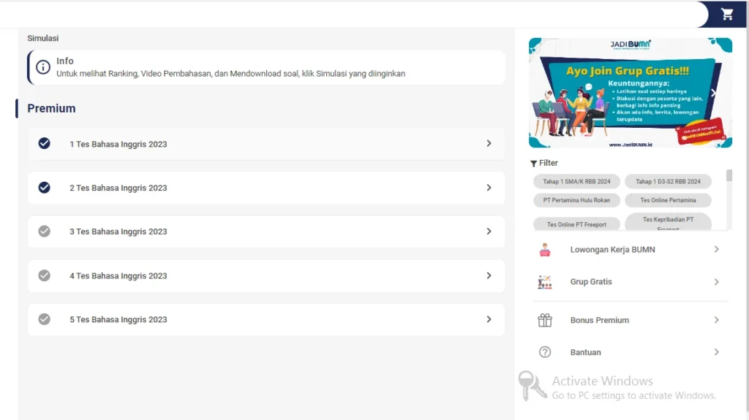The height and width of the screenshot is (420, 749).
Task: Click the Info circle icon
Action: [43, 67]
